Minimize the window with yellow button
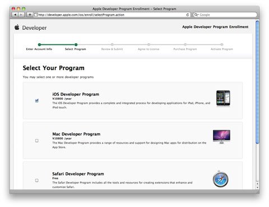 [18, 9]
